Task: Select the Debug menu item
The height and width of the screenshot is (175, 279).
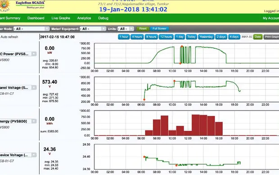Action: (x=103, y=18)
